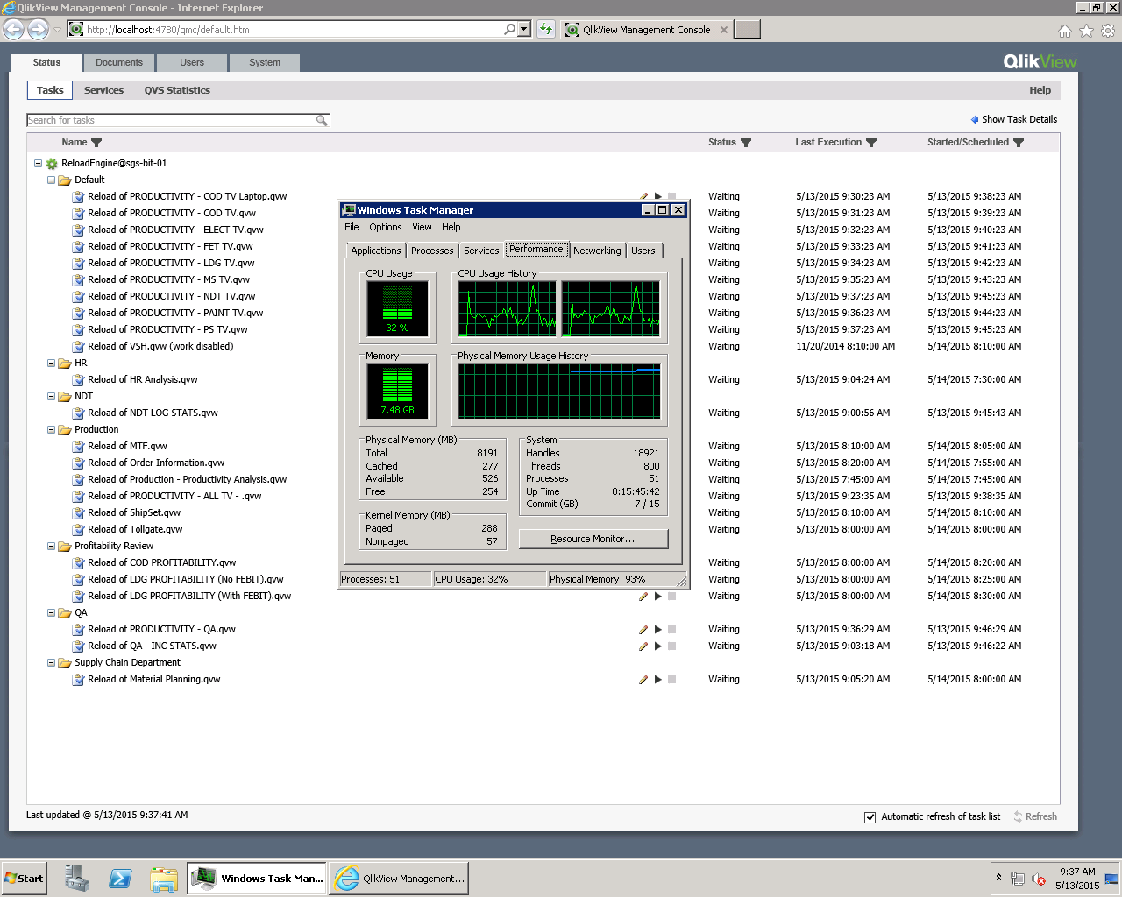Click task icon for Reload of MTF.qvw
The image size is (1122, 897).
78,446
